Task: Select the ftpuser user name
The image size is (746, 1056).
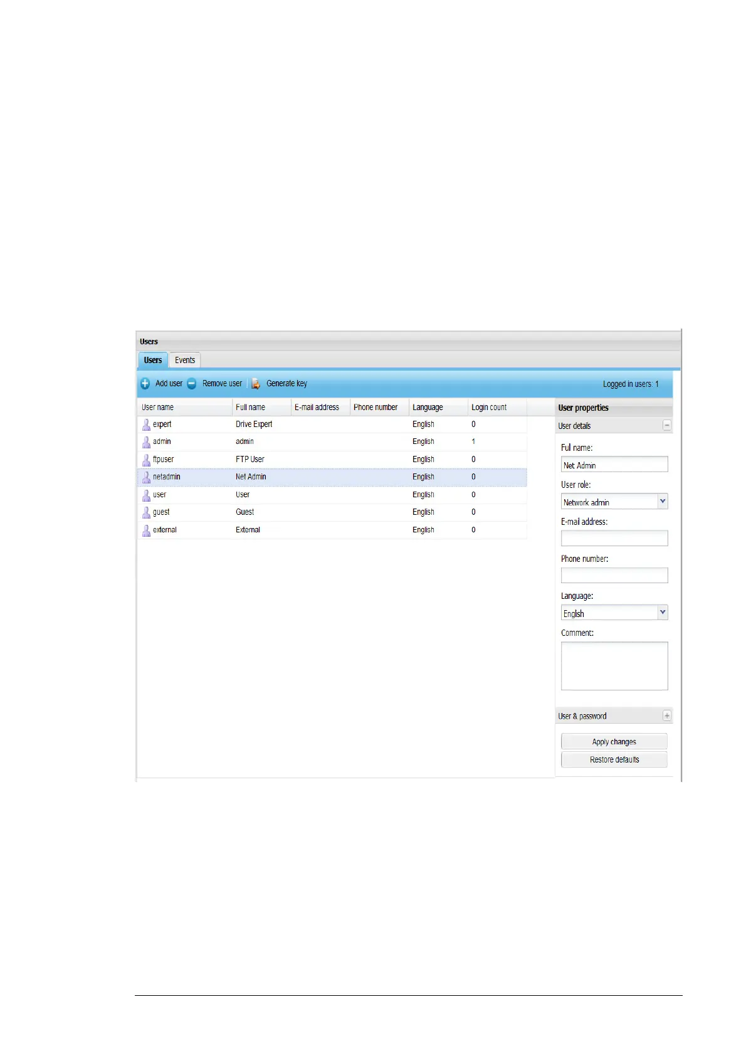Action: [x=163, y=459]
